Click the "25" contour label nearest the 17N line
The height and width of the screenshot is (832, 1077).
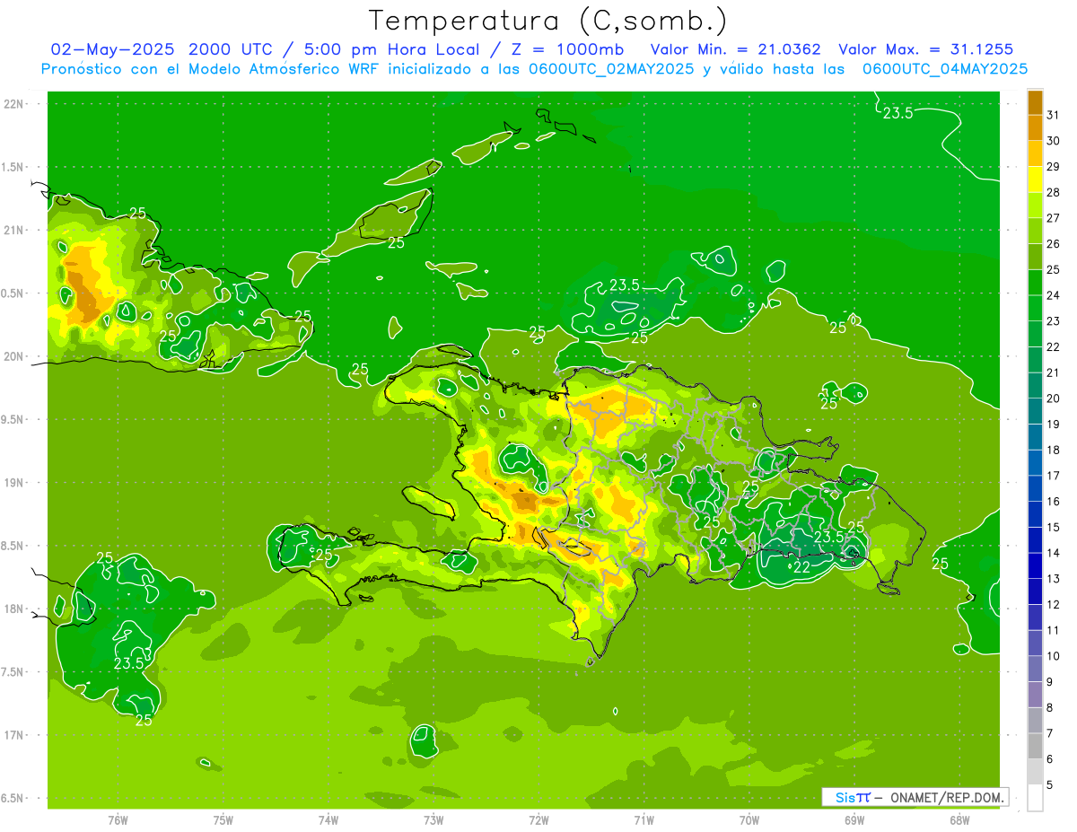point(144,720)
